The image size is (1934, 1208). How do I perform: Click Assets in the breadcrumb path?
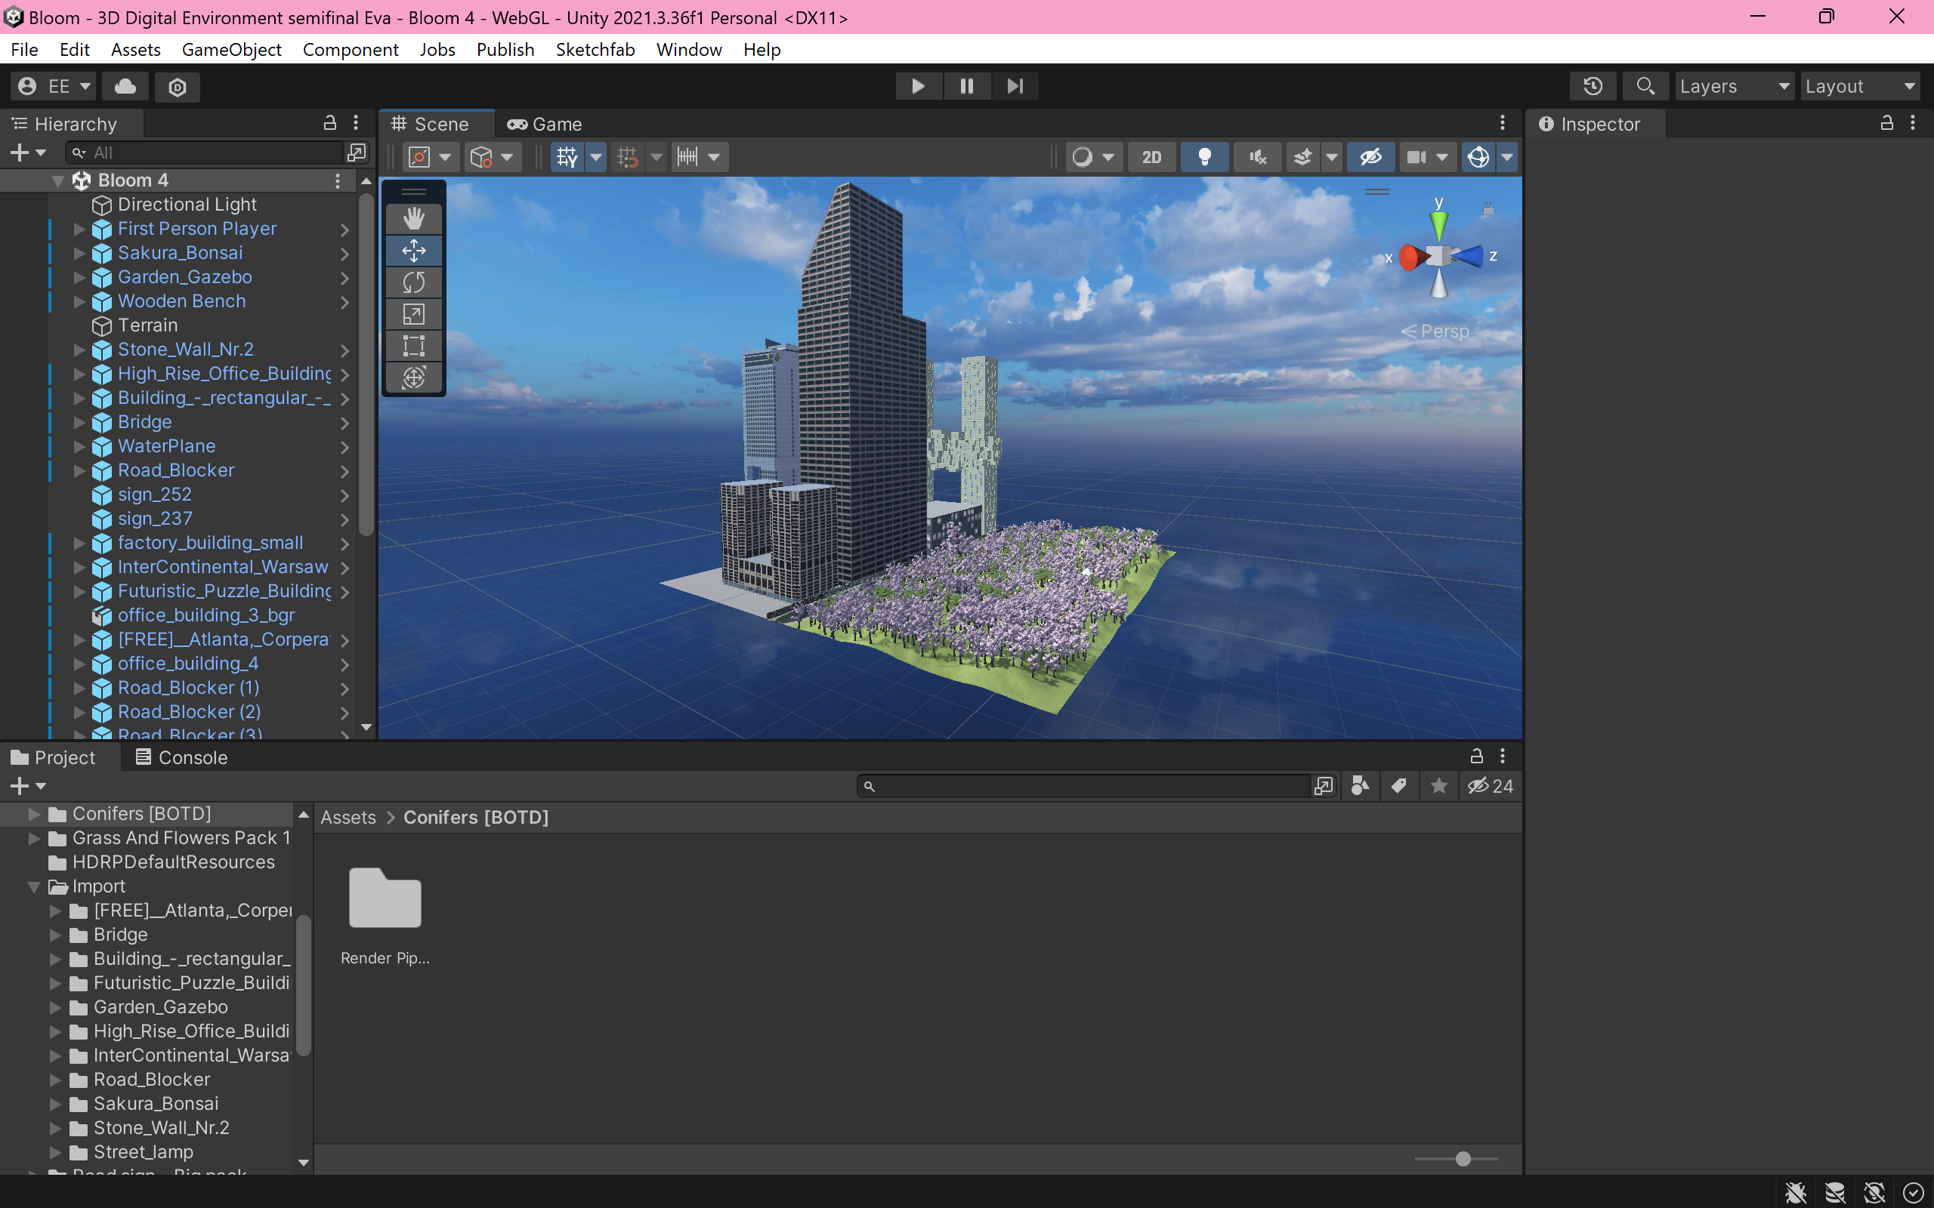(x=348, y=818)
